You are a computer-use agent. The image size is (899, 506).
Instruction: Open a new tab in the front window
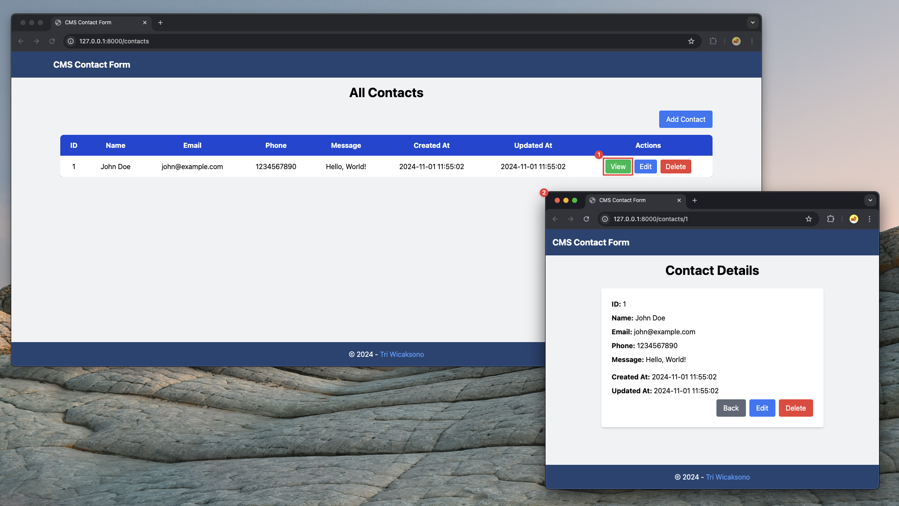tap(694, 200)
